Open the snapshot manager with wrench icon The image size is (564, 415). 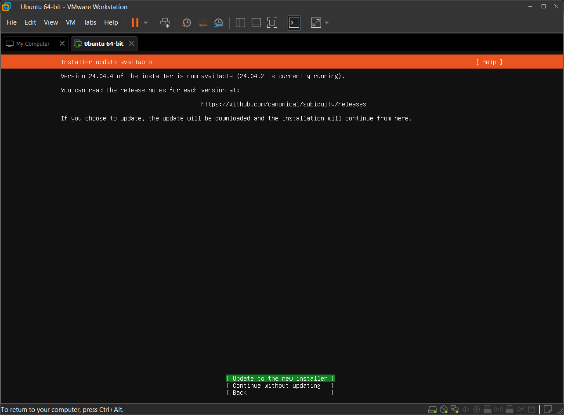coord(218,23)
